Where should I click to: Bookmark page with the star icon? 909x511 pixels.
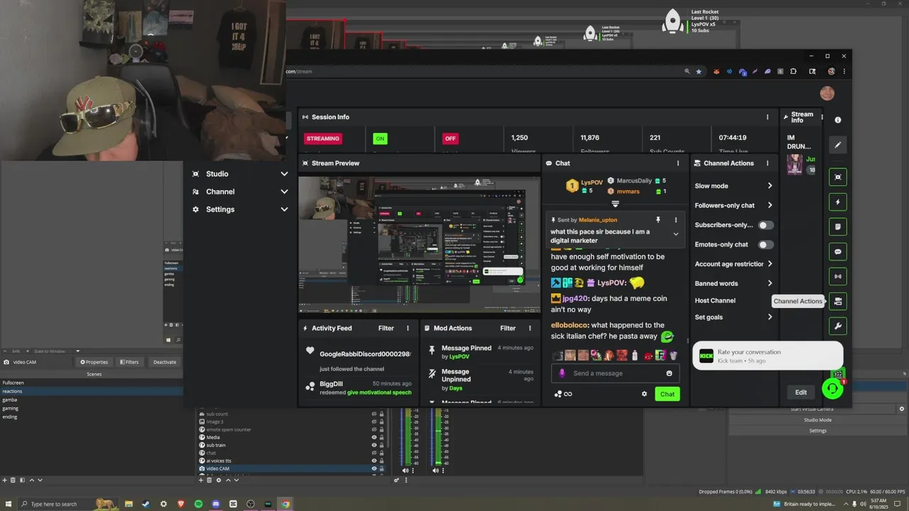pos(699,72)
